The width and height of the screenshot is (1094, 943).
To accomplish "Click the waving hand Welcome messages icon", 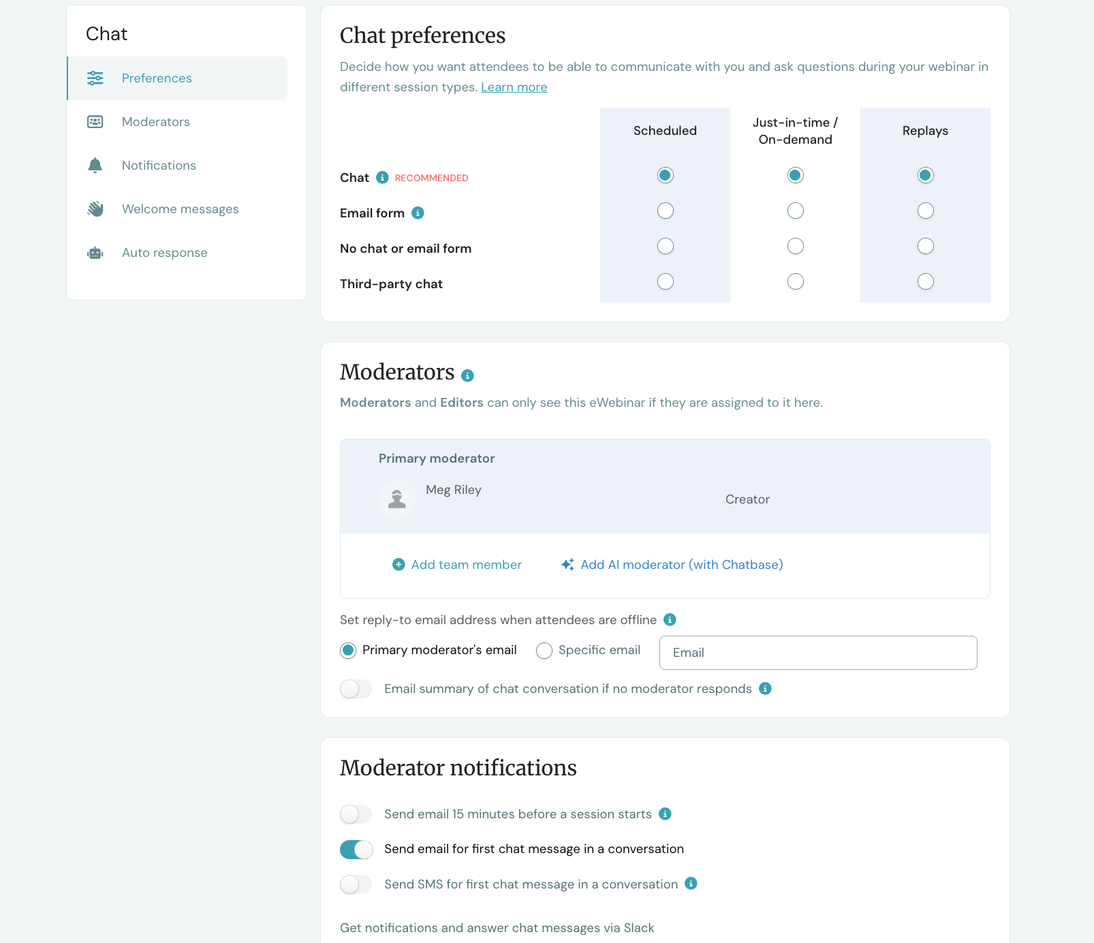I will pos(95,208).
